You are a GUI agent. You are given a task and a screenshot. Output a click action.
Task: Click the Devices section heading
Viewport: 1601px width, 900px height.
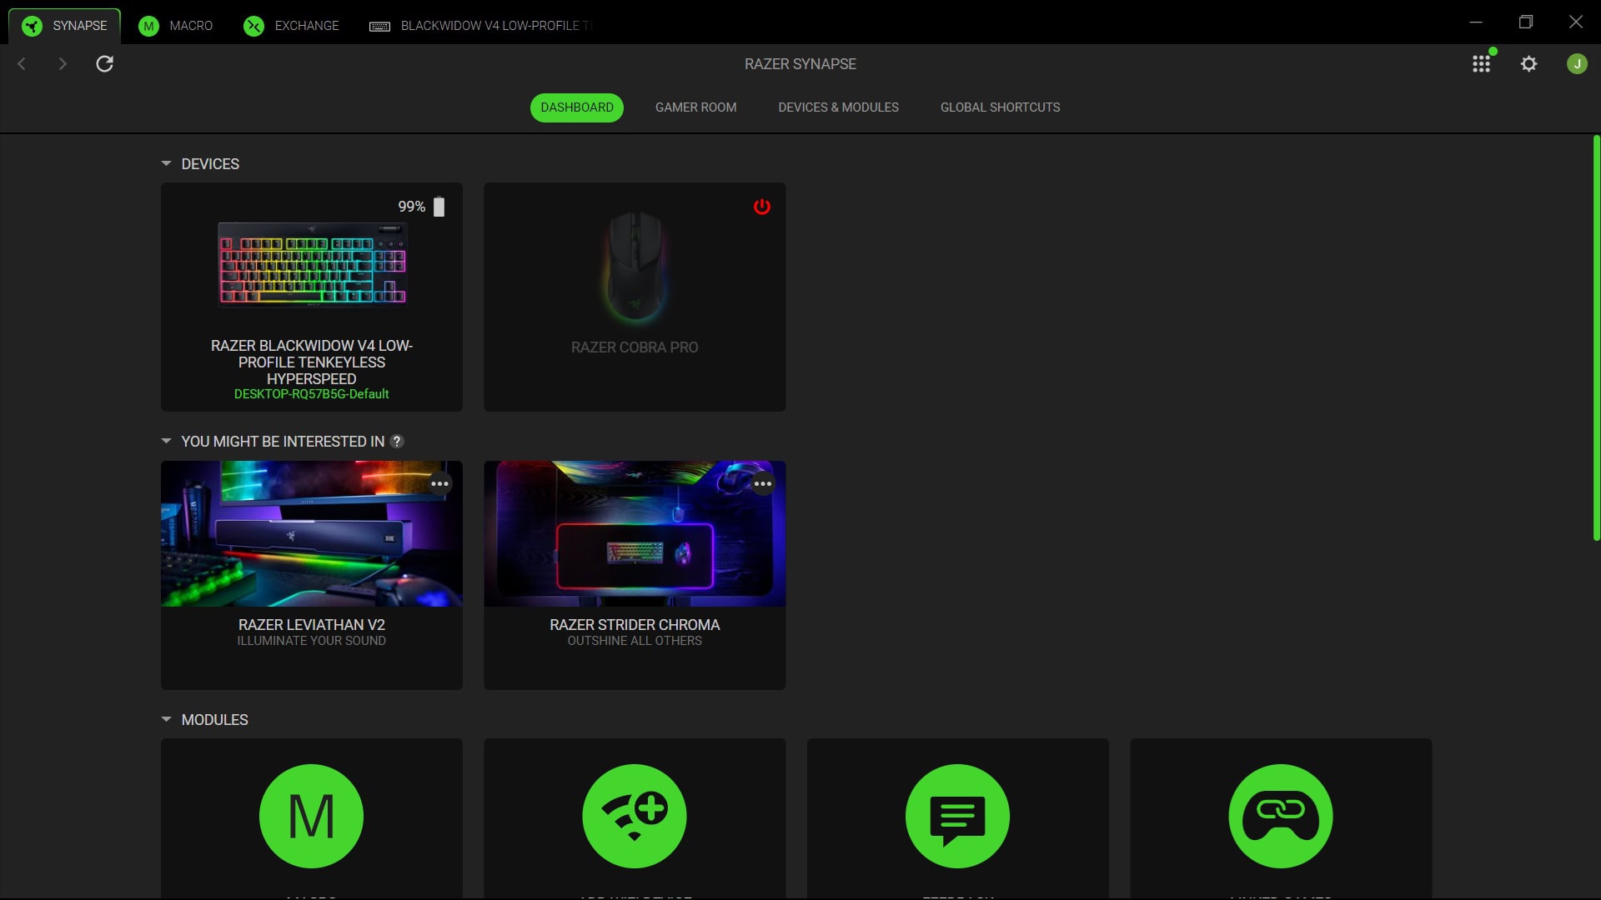210,164
